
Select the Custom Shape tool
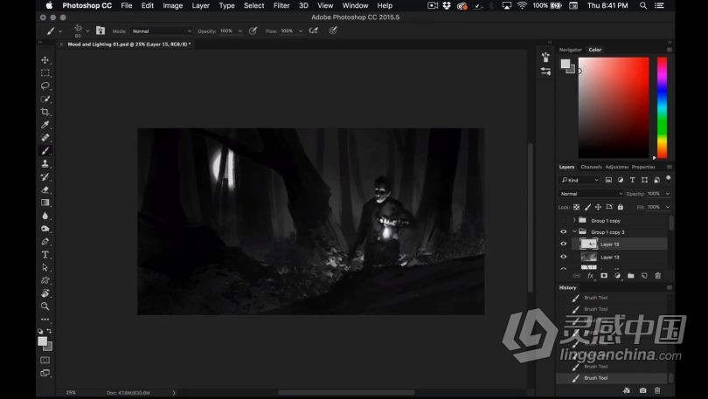[x=45, y=280]
